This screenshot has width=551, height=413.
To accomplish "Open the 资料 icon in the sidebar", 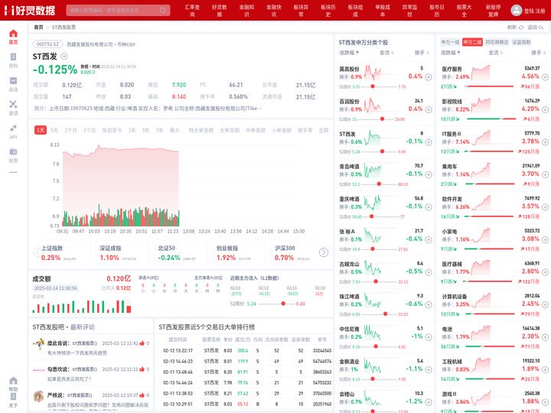I will pos(13,60).
